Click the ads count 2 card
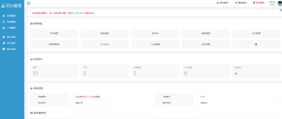 [x=105, y=71]
